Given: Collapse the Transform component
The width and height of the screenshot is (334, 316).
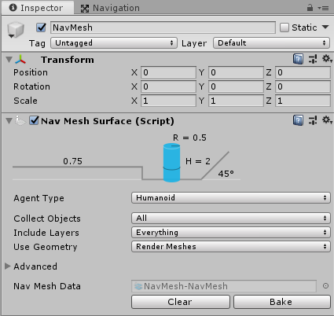Looking at the screenshot, I should (x=9, y=60).
